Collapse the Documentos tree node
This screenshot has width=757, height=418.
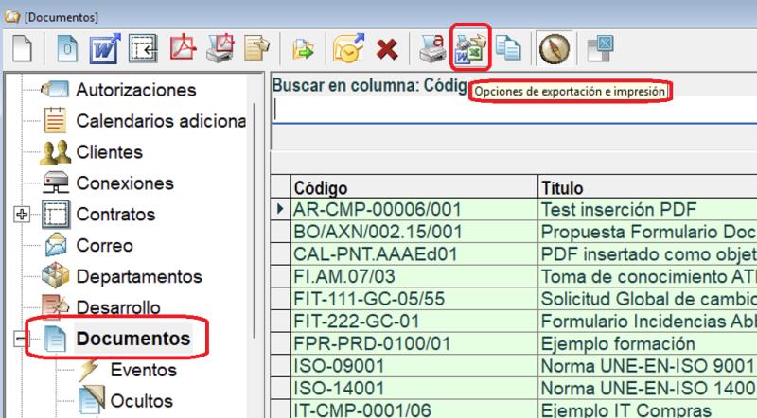point(23,339)
